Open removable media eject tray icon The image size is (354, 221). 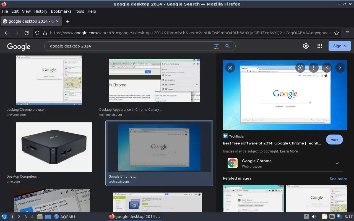306,217
